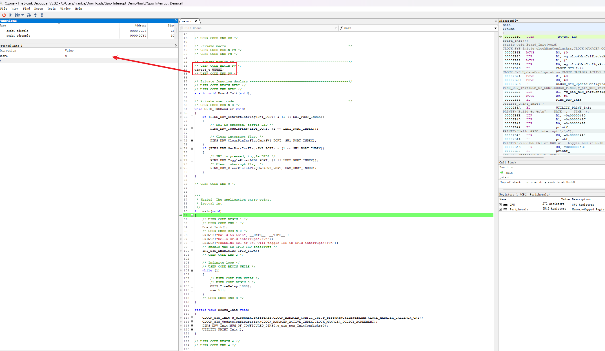Open the File menu
The height and width of the screenshot is (351, 605).
coord(4,9)
